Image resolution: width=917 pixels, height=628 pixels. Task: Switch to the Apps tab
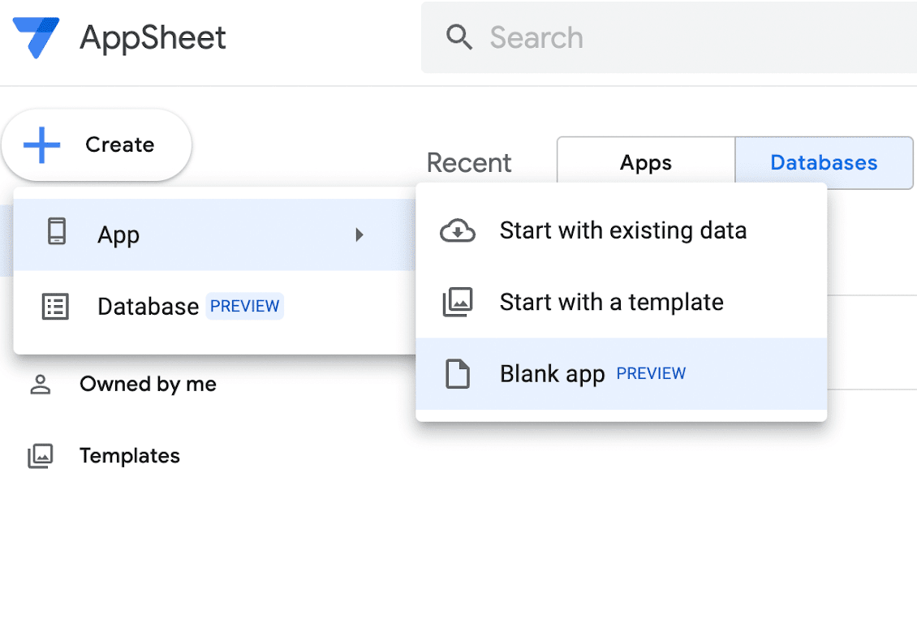(646, 162)
